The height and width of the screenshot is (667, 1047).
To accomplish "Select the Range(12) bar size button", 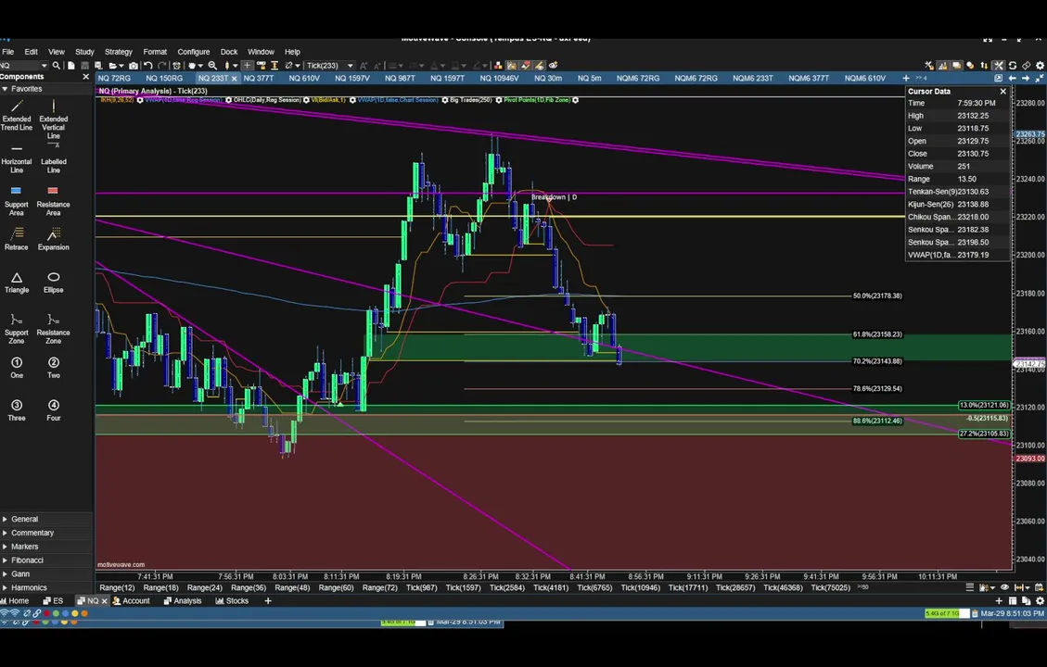I will tap(117, 587).
